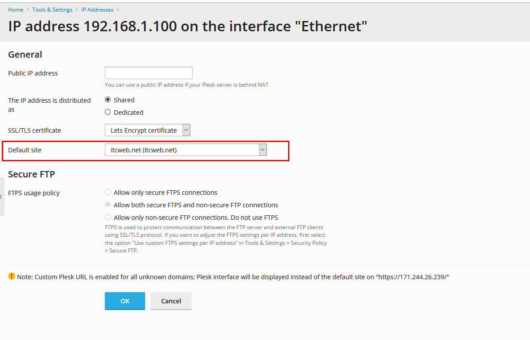Viewport: 530px width, 340px height.
Task: Click the breadcrumb chevron after Home
Action: pos(27,9)
